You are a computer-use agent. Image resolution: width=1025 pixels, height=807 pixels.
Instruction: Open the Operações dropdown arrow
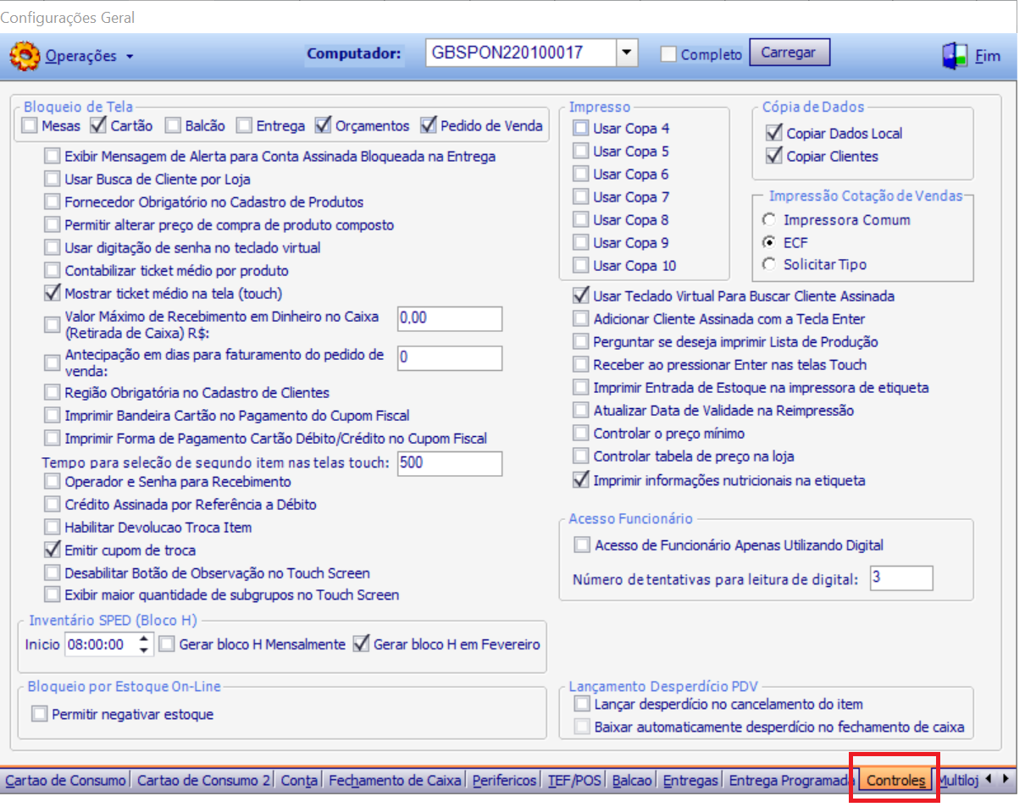tap(130, 57)
